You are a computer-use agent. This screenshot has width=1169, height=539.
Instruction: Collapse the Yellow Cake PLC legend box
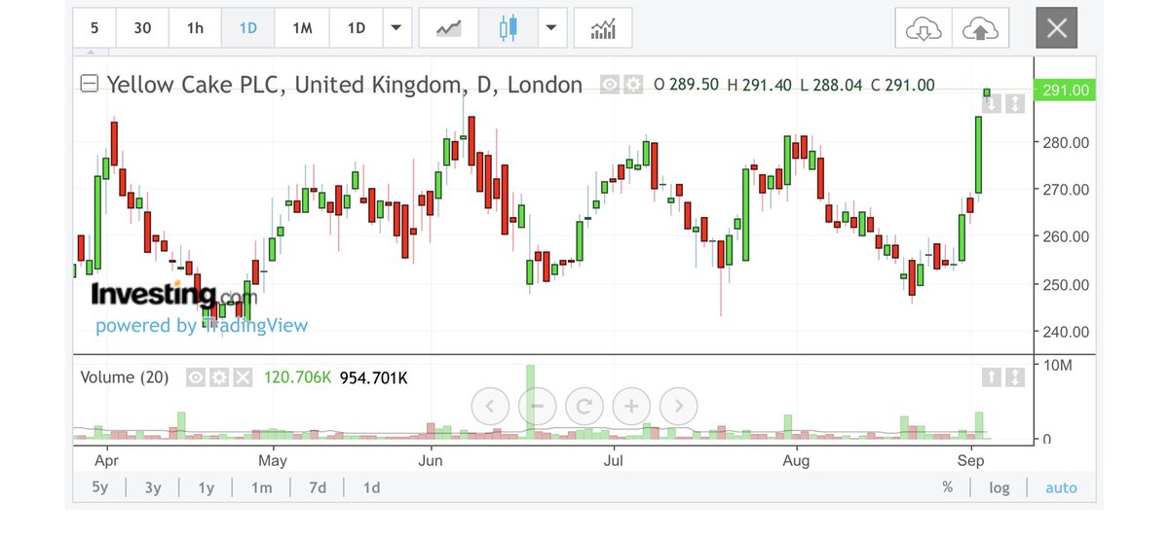point(89,85)
